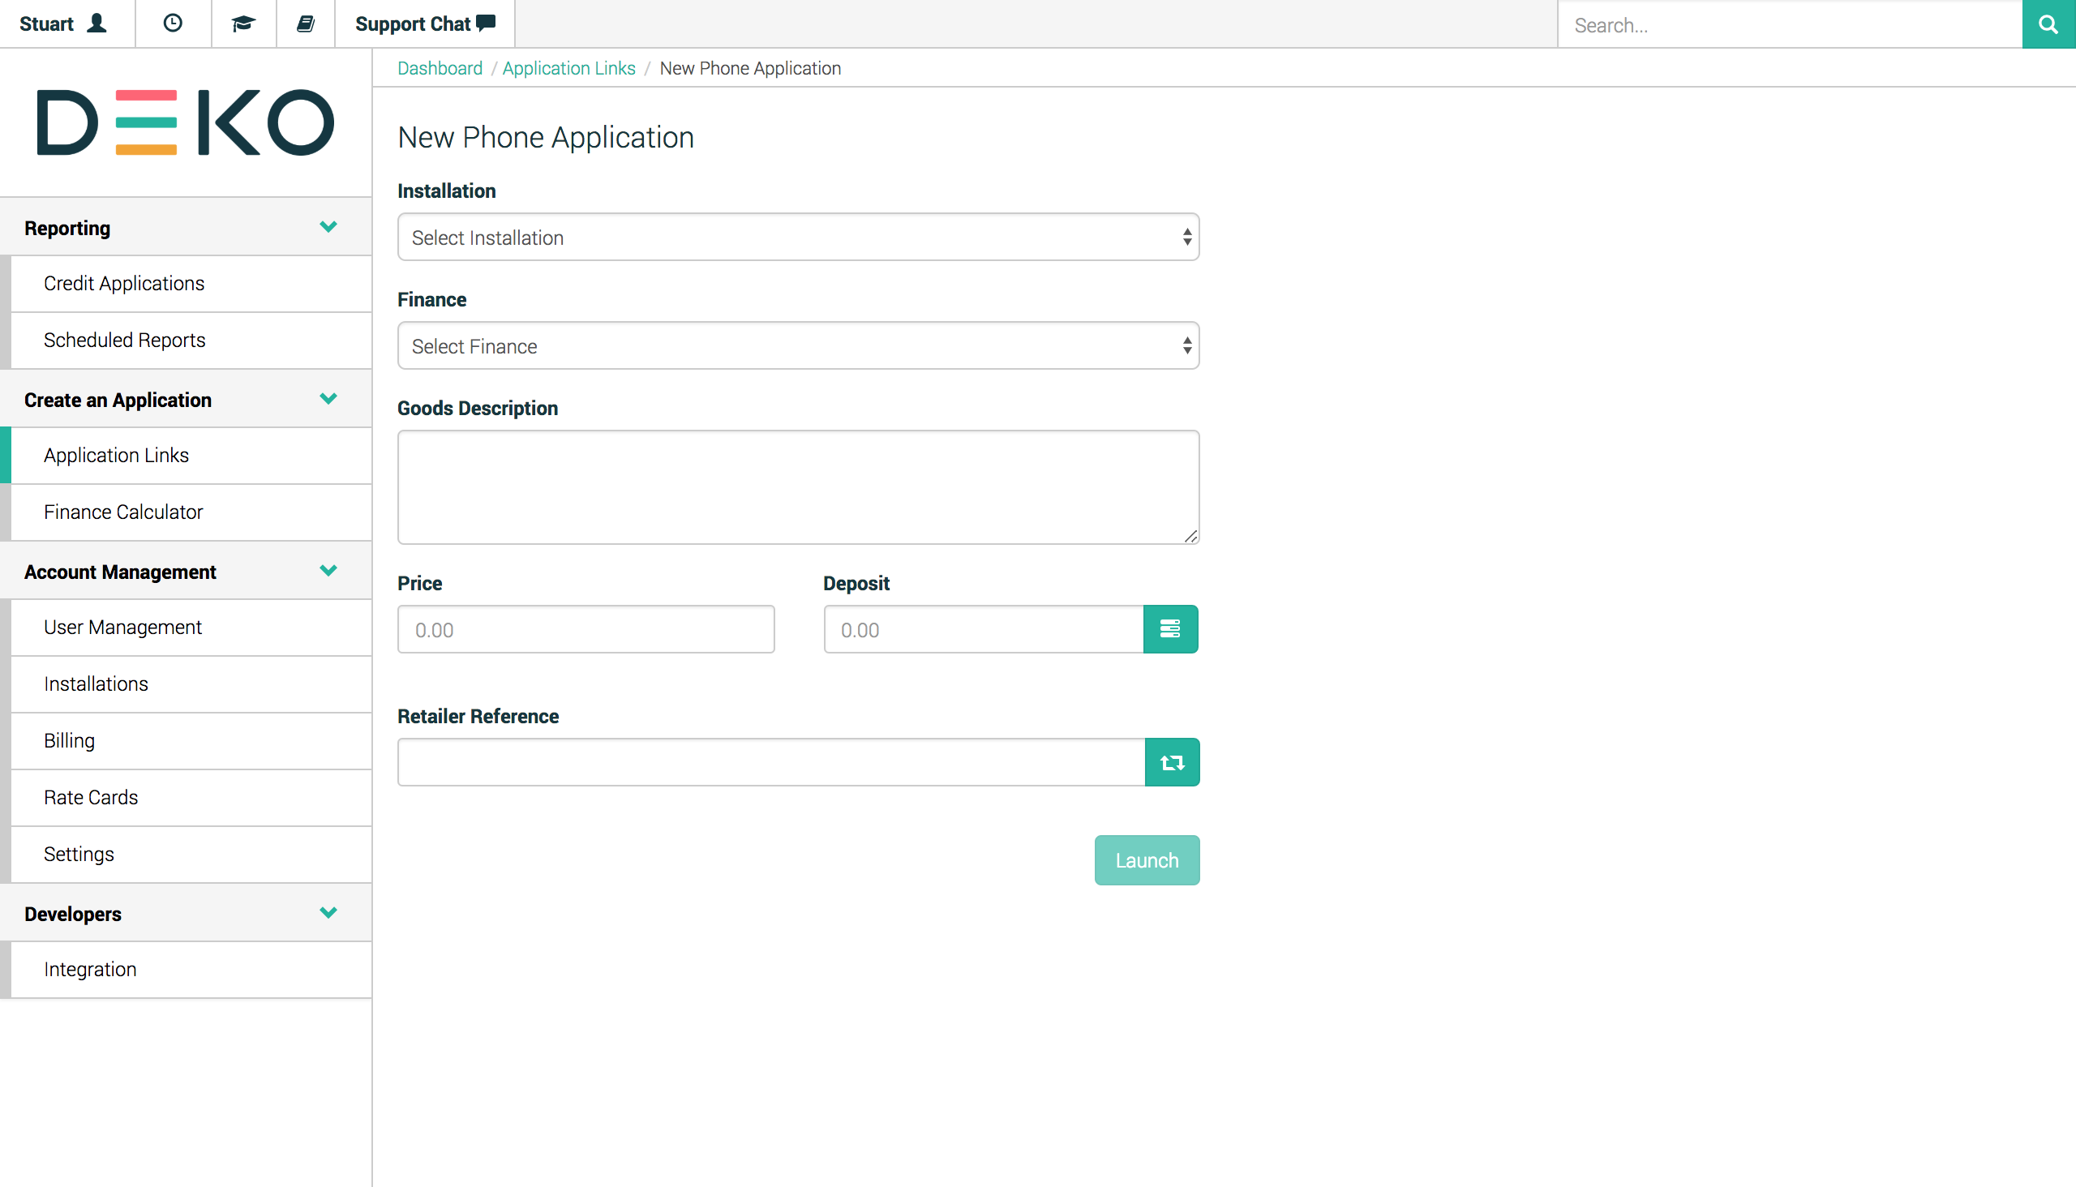The width and height of the screenshot is (2076, 1187).
Task: Open Rate Cards in sidebar
Action: click(x=91, y=796)
